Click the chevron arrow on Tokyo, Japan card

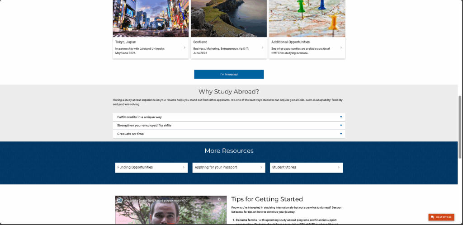pos(184,47)
